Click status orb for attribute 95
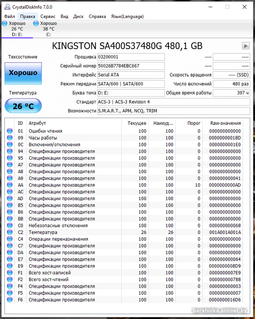 point(10,158)
